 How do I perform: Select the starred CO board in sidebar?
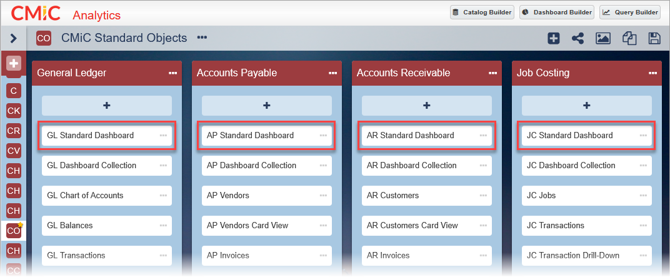14,230
